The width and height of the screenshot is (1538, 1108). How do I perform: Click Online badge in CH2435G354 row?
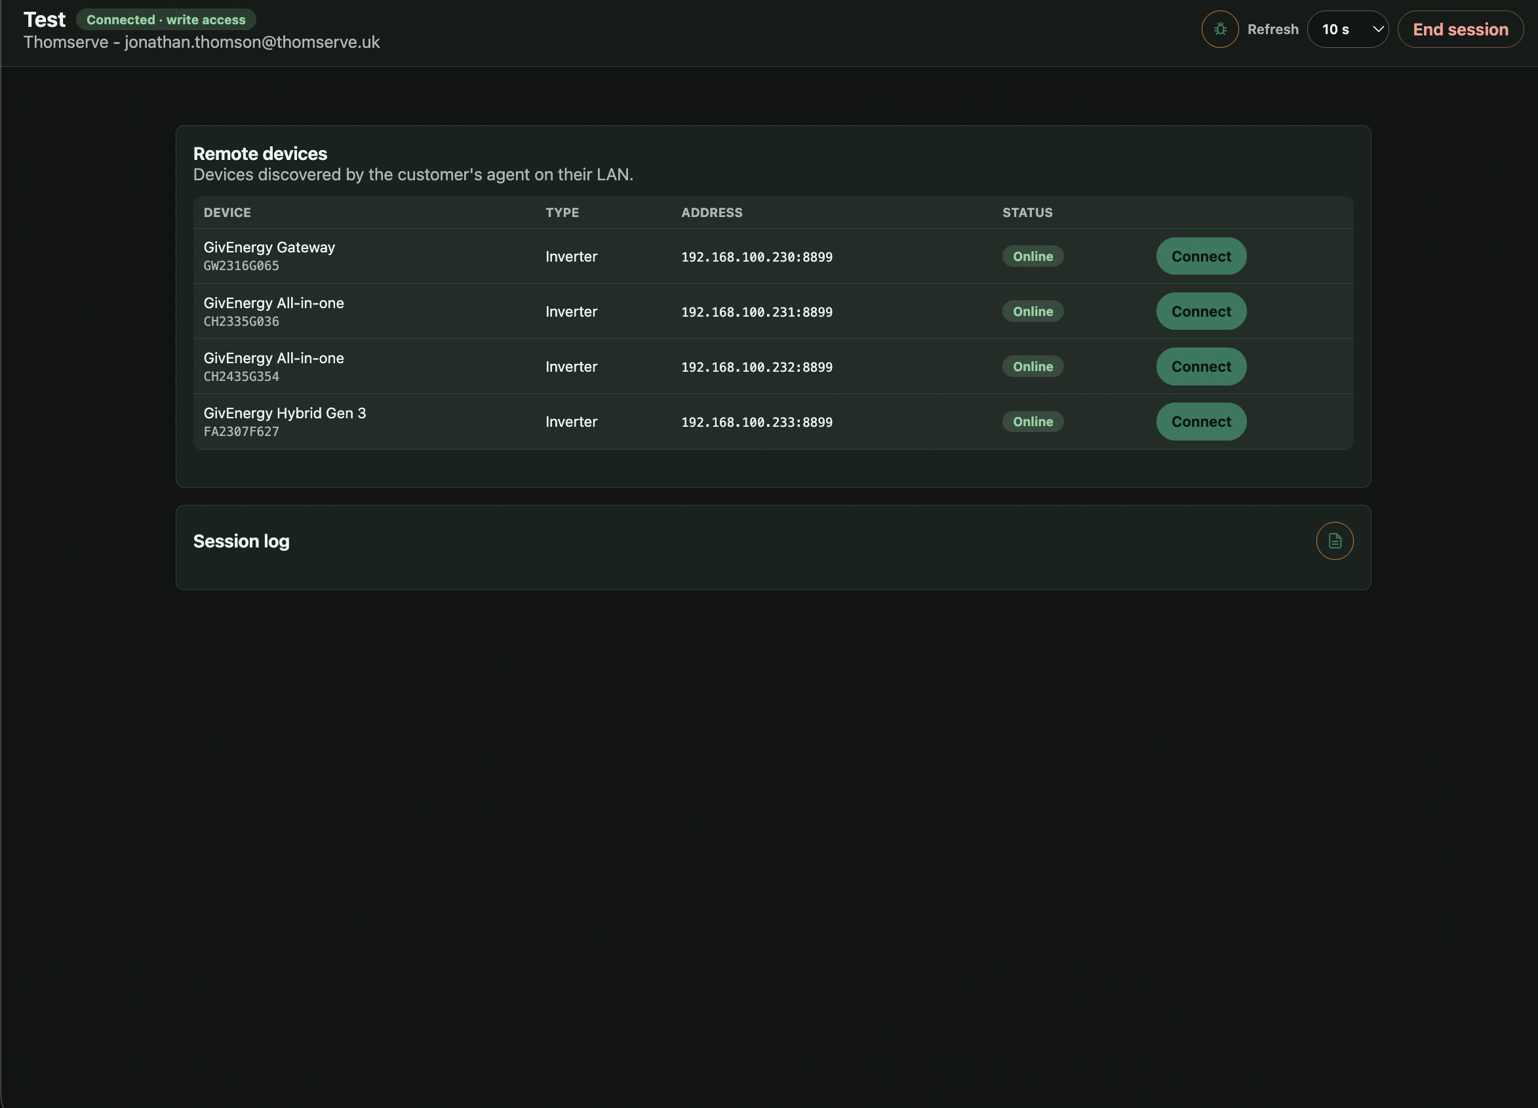click(1033, 366)
